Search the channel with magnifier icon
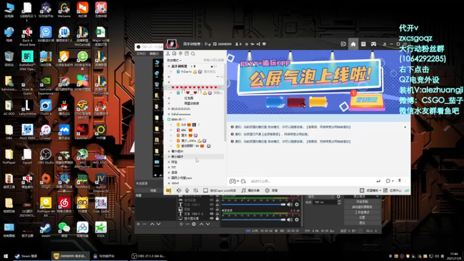Viewport: 464px width, 261px height. click(x=193, y=53)
